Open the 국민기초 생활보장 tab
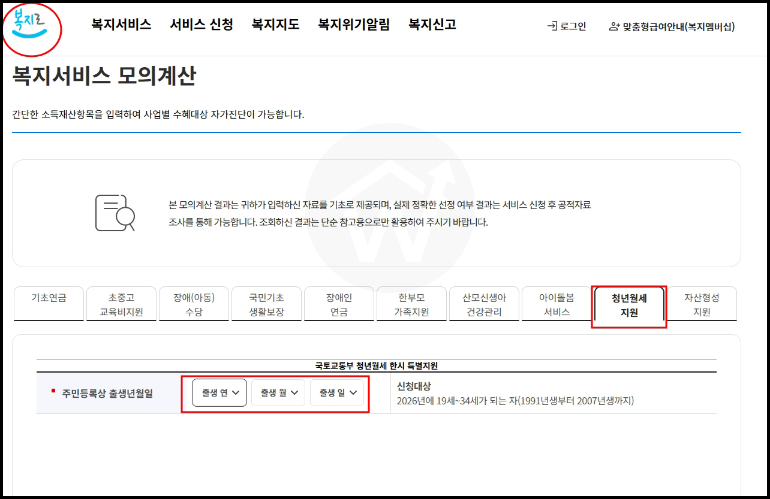 [266, 304]
